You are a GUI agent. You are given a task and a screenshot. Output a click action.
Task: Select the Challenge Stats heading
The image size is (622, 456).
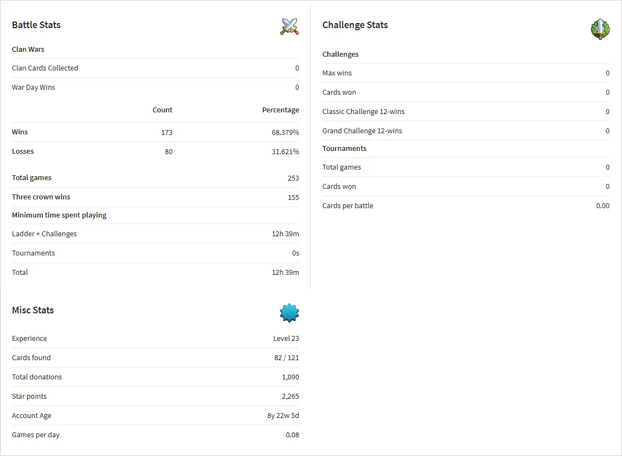click(x=355, y=25)
